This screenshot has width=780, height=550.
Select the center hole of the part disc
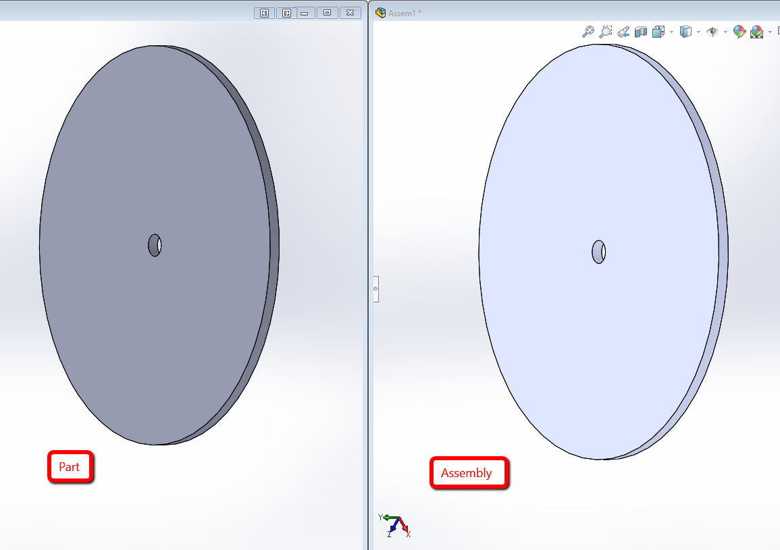click(x=155, y=245)
